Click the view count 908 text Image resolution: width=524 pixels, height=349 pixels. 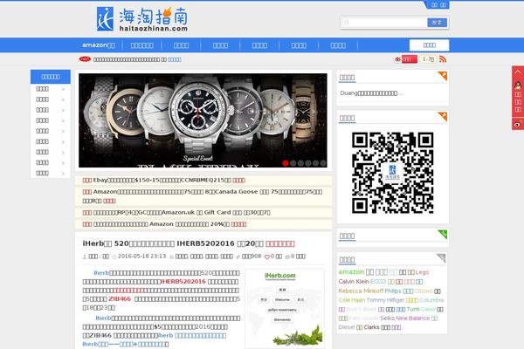(x=252, y=257)
